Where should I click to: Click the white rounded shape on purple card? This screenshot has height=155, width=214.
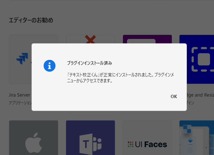(x=141, y=41)
